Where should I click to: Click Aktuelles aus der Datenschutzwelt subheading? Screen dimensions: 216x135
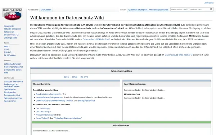point(51,104)
